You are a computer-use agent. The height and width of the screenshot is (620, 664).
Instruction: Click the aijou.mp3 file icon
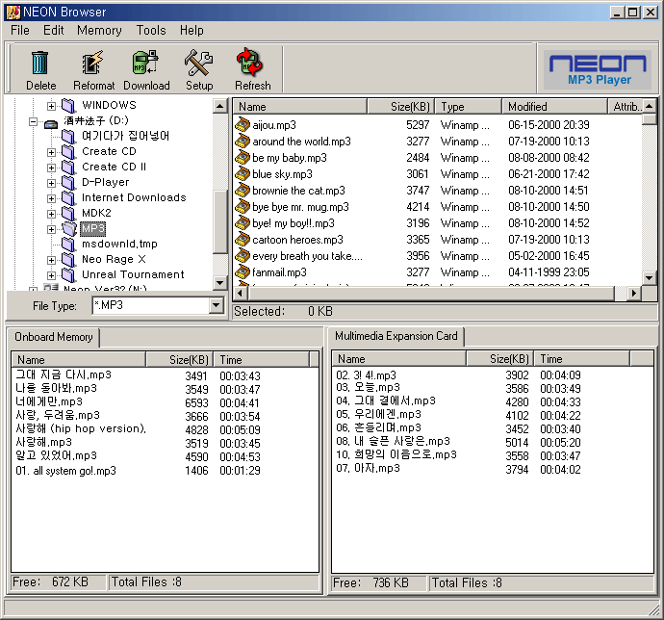tap(243, 125)
